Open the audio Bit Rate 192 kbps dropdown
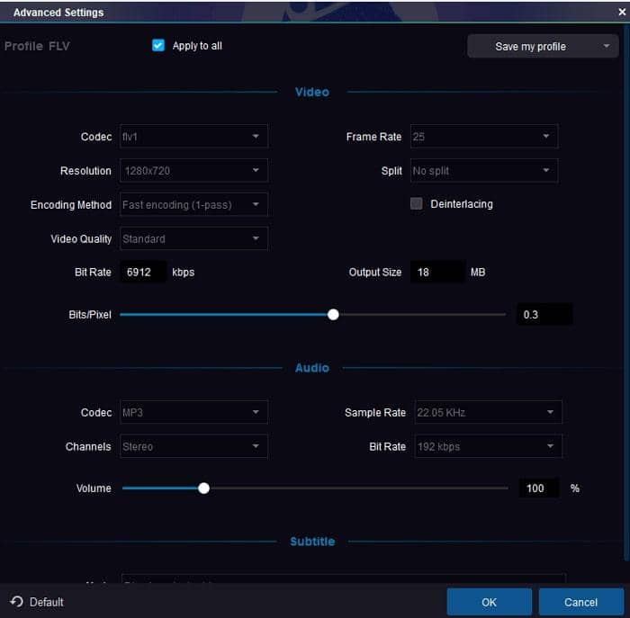 [488, 447]
